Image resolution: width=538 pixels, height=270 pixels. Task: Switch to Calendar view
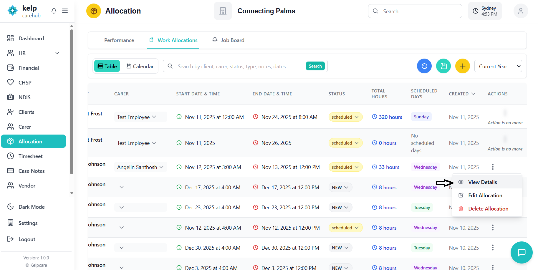click(140, 66)
